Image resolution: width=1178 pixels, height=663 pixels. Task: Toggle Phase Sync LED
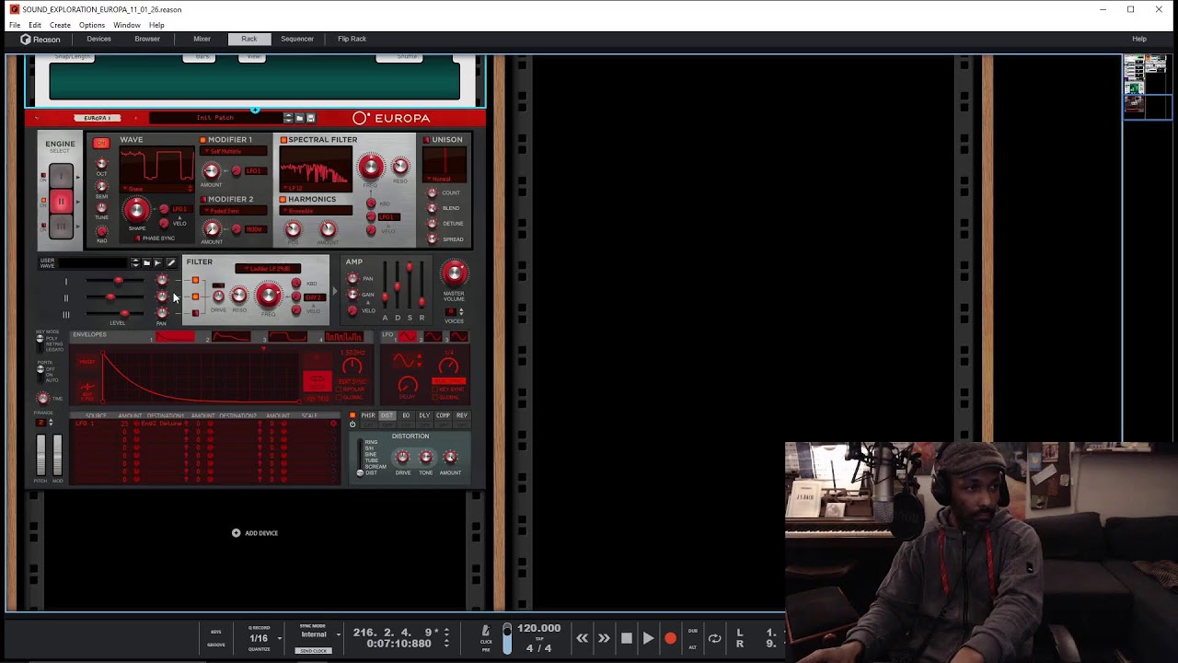click(x=137, y=238)
